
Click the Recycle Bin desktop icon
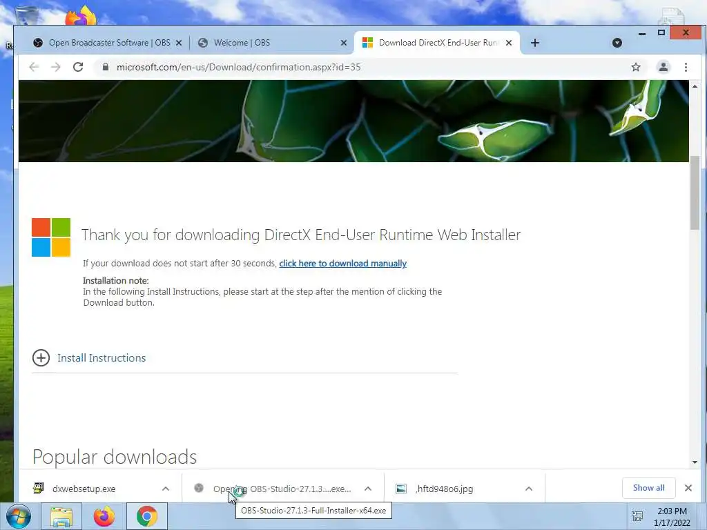(x=27, y=16)
